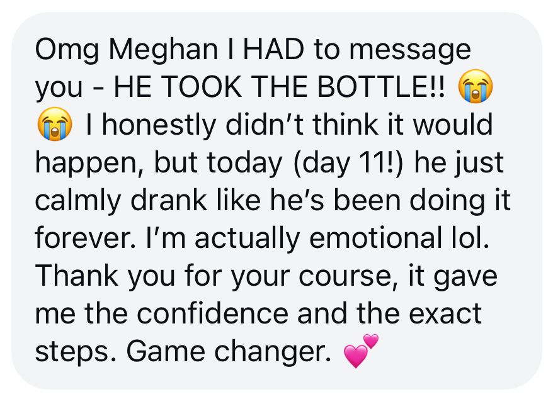Click the word 'confidence' in the message
Viewport: 553px width, 399px height.
click(x=212, y=313)
